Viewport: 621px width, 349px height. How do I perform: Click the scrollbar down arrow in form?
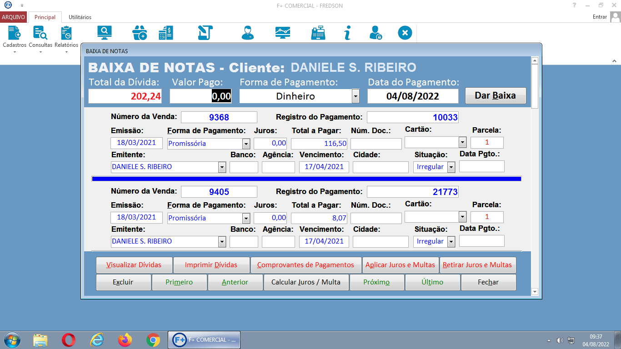[x=535, y=292]
